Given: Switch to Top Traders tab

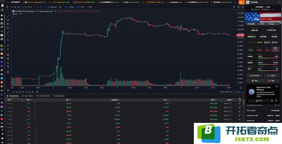Looking at the screenshot, I should pos(27,96).
